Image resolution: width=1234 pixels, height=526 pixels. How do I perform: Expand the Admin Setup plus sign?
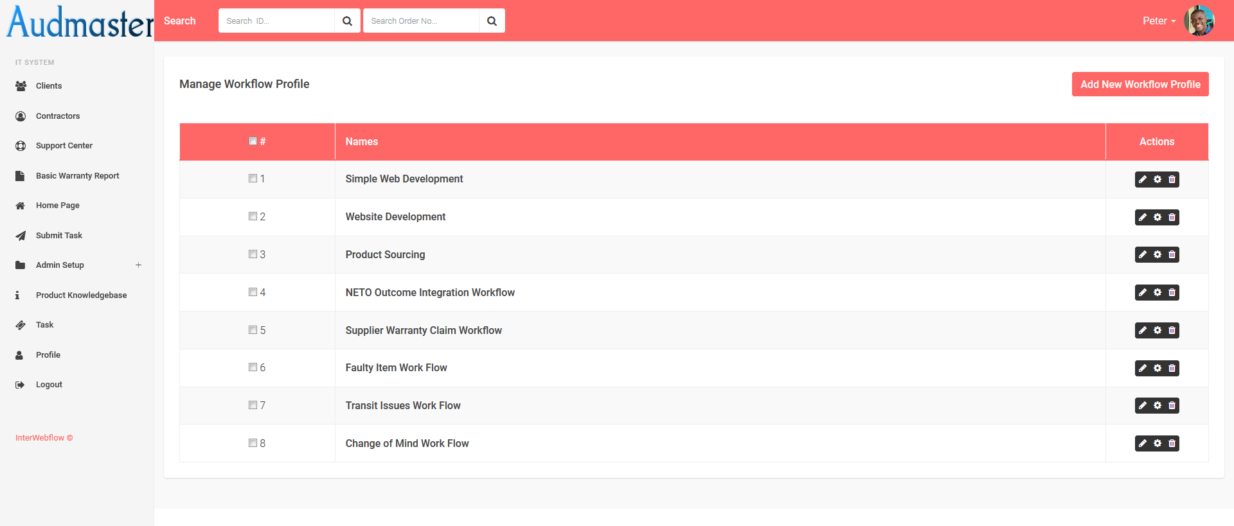(x=138, y=265)
